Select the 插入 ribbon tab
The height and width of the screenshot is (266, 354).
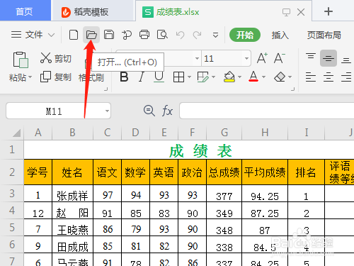pyautogui.click(x=280, y=35)
